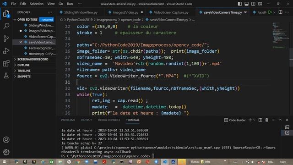Open the Go menu
The height and width of the screenshot is (165, 293).
tap(61, 4)
